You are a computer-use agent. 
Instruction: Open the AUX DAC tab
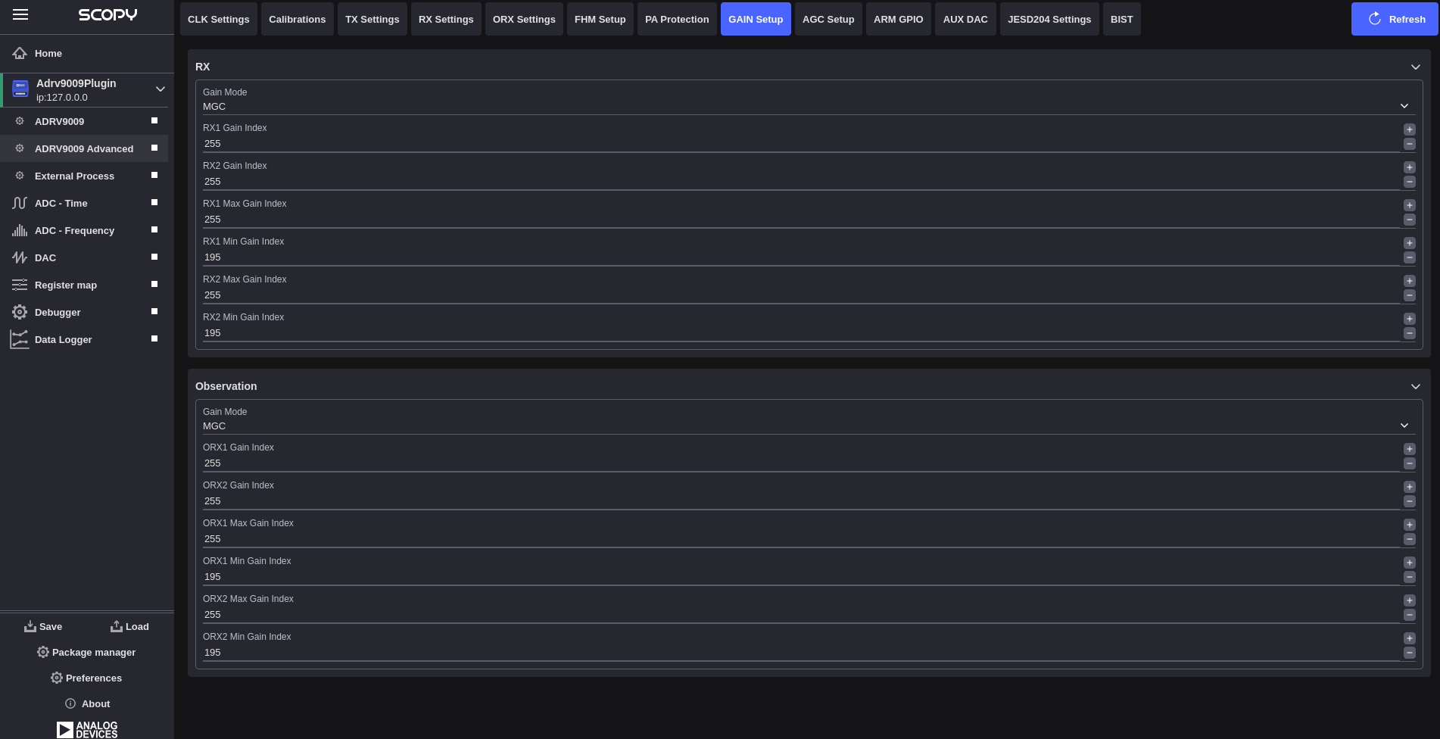pyautogui.click(x=965, y=19)
